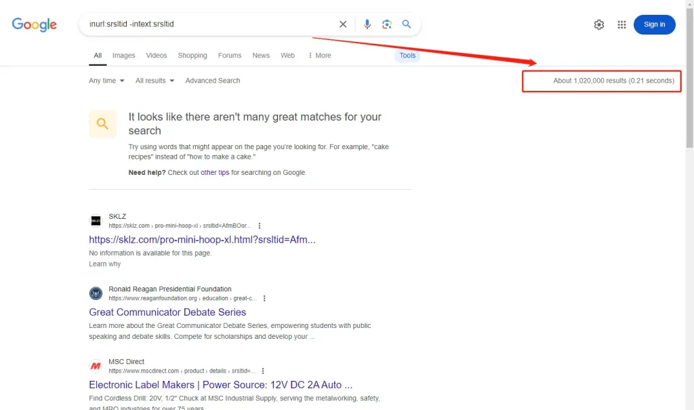Image resolution: width=694 pixels, height=410 pixels.
Task: Open Electronic Label Makers result link
Action: click(220, 385)
